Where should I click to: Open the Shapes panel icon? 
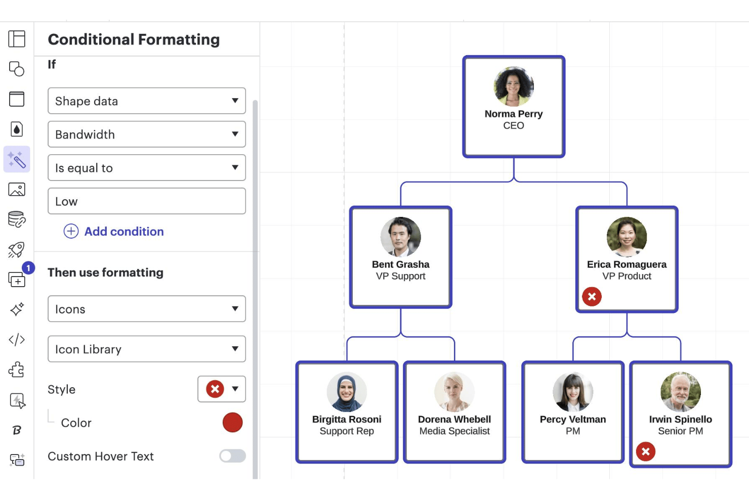(x=17, y=69)
